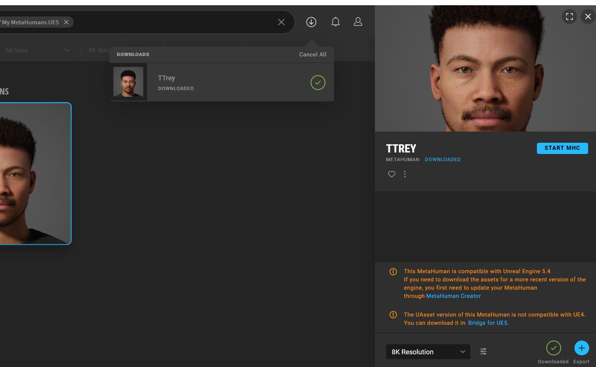Open the All States filter dropdown
Viewport: 596px width, 367px height.
(100, 50)
